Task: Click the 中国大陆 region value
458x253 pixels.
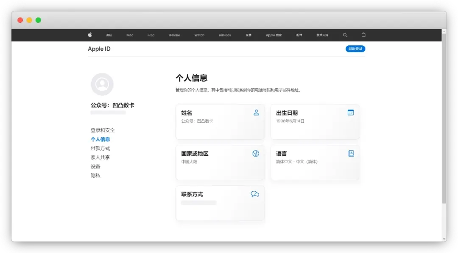Action: tap(189, 162)
